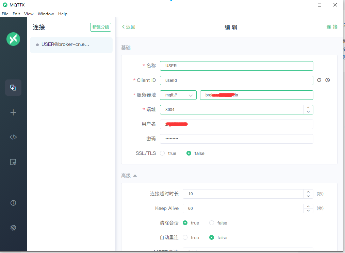Set 自动重连 to true
The height and width of the screenshot is (253, 345).
185,237
